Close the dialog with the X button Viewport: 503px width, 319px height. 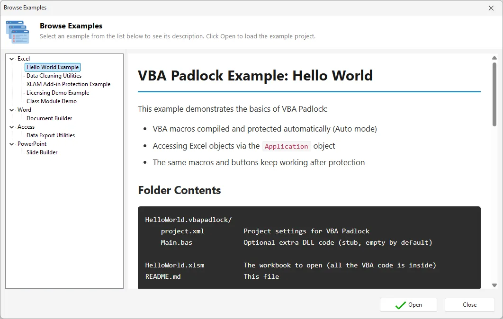[491, 8]
